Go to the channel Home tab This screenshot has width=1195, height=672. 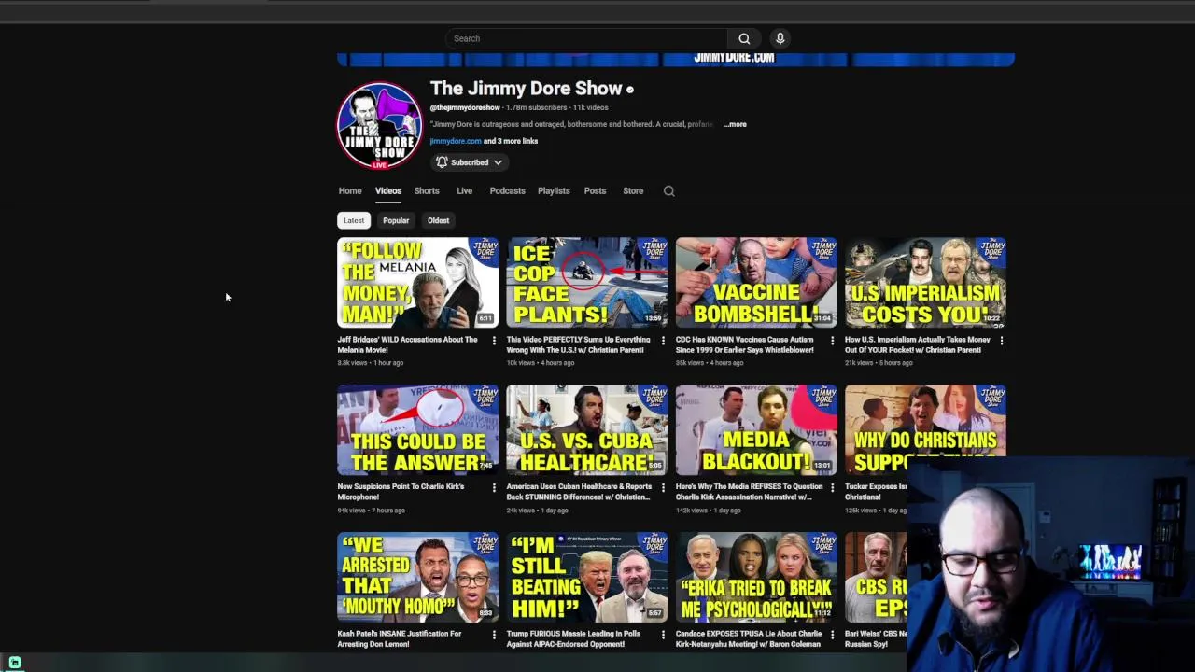point(350,191)
